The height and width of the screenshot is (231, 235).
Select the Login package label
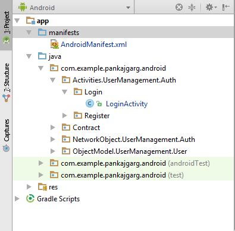(x=93, y=92)
